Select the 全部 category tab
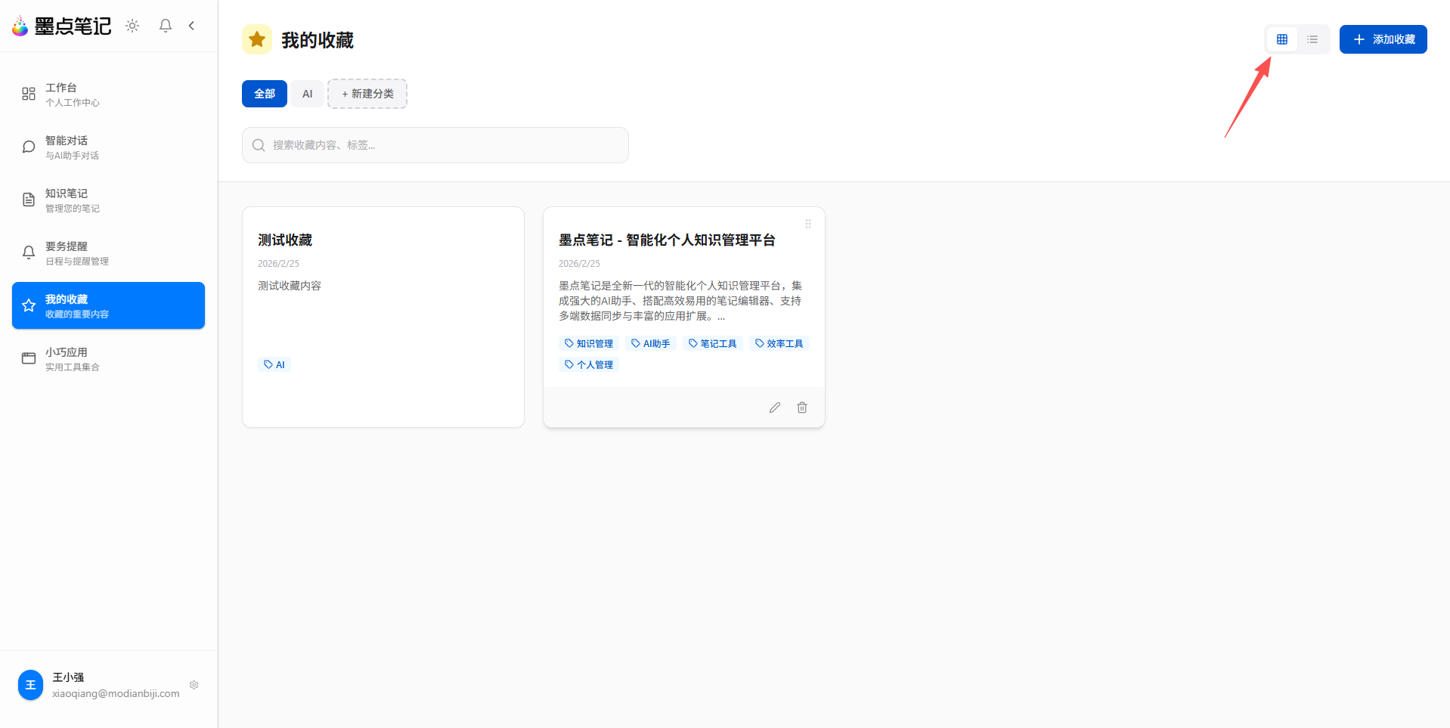 pyautogui.click(x=264, y=93)
